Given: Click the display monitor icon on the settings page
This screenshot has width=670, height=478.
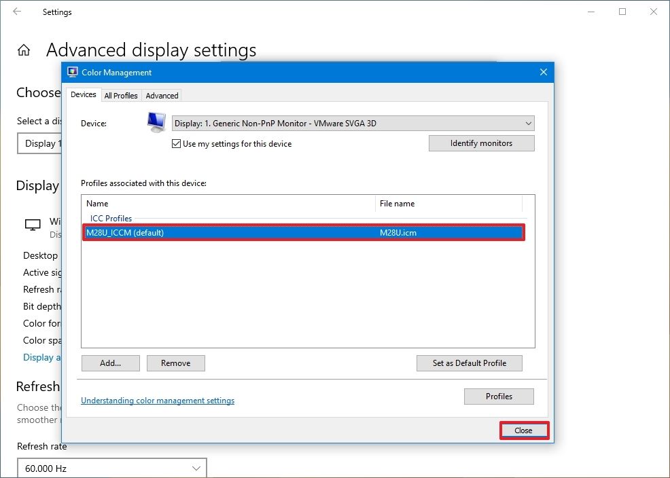Looking at the screenshot, I should 32,226.
